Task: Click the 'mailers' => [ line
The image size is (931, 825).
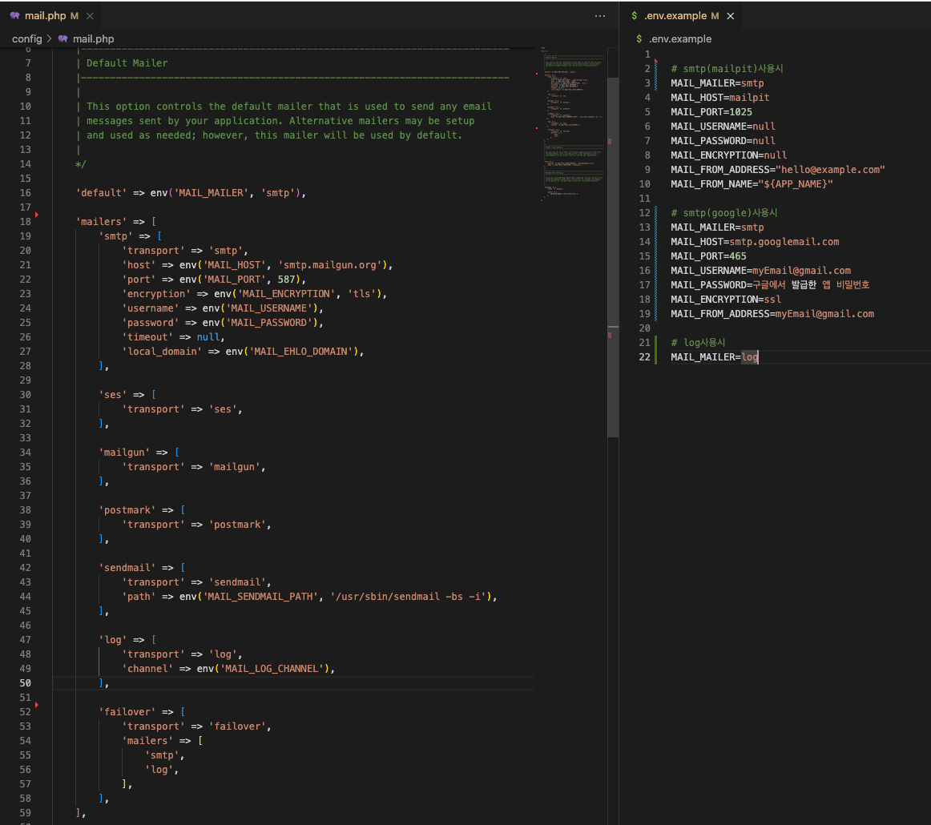Action: pos(116,221)
